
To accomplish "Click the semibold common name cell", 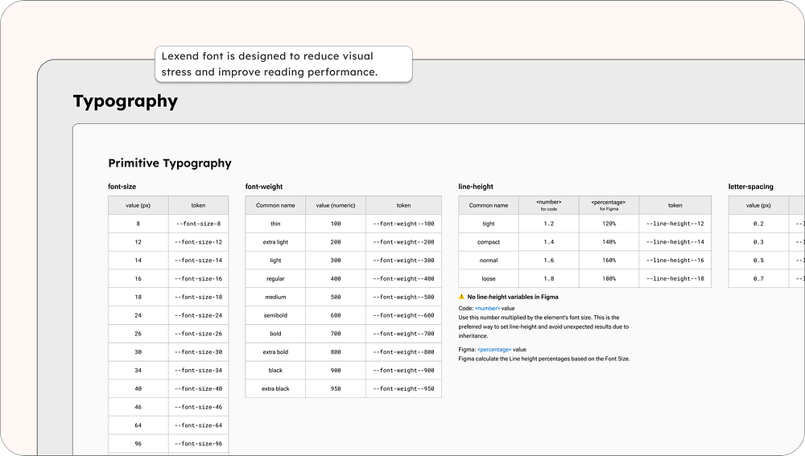I will pos(275,316).
